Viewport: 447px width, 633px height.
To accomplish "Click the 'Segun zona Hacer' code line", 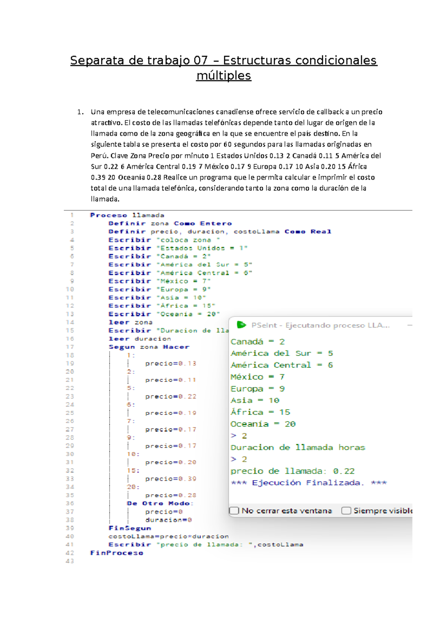I will click(149, 347).
